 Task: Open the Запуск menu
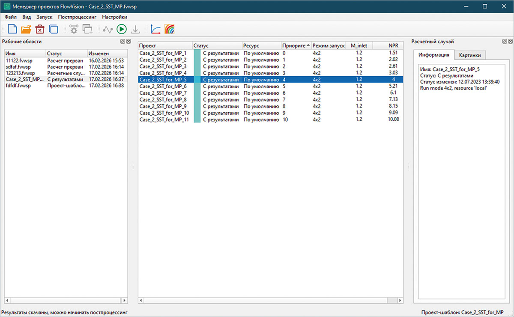44,17
